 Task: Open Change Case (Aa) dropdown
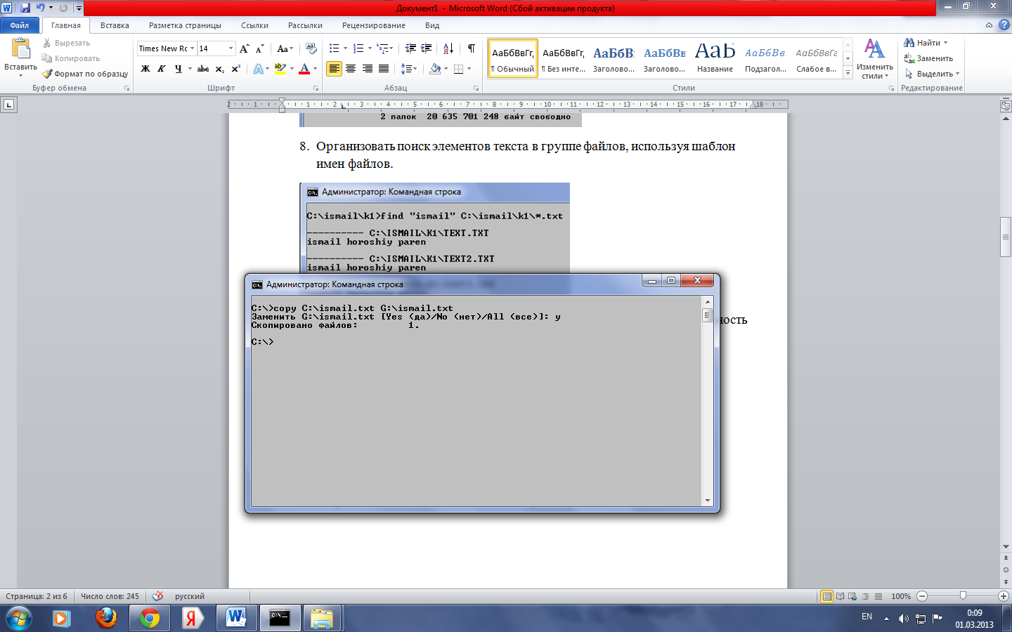[x=285, y=48]
